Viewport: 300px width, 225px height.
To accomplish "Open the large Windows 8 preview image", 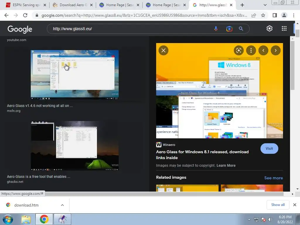I will [x=219, y=91].
